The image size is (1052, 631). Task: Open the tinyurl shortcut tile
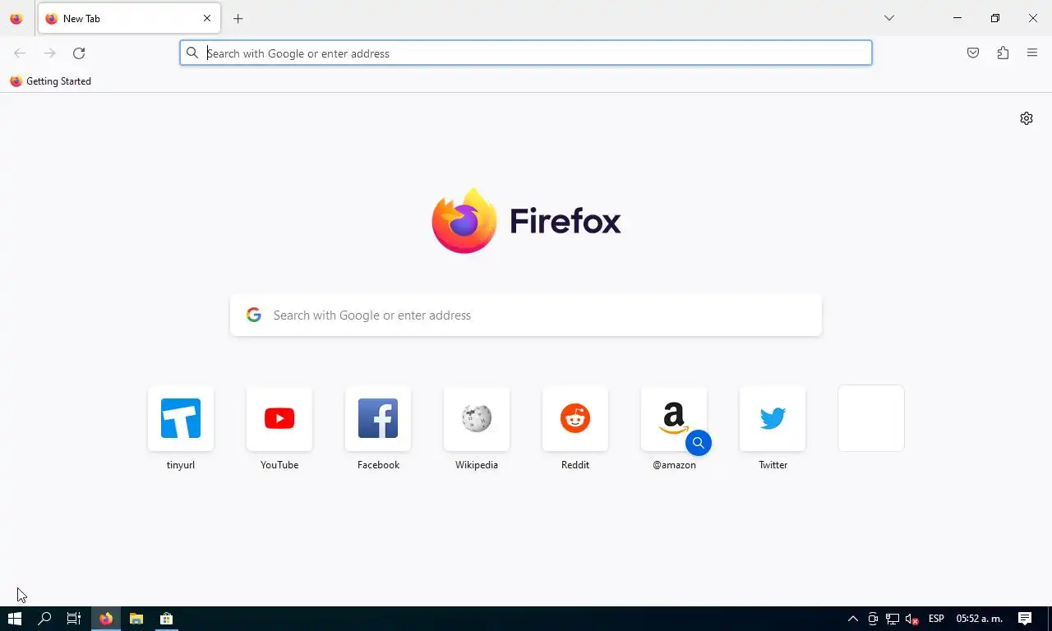(181, 418)
